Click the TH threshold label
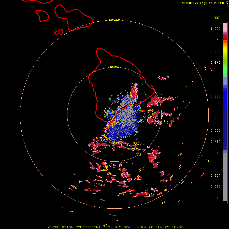This screenshot has height=229, width=229. (219, 198)
